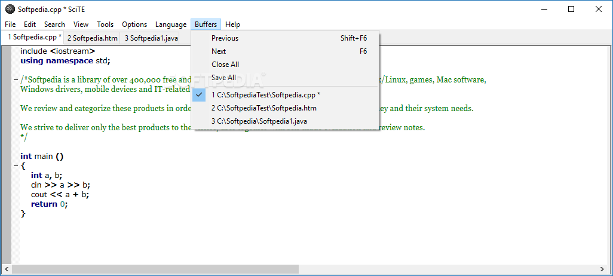Screen dimensions: 613x276
Task: Click the comment line starting 'We strive to deliver'
Action: [x=222, y=127]
